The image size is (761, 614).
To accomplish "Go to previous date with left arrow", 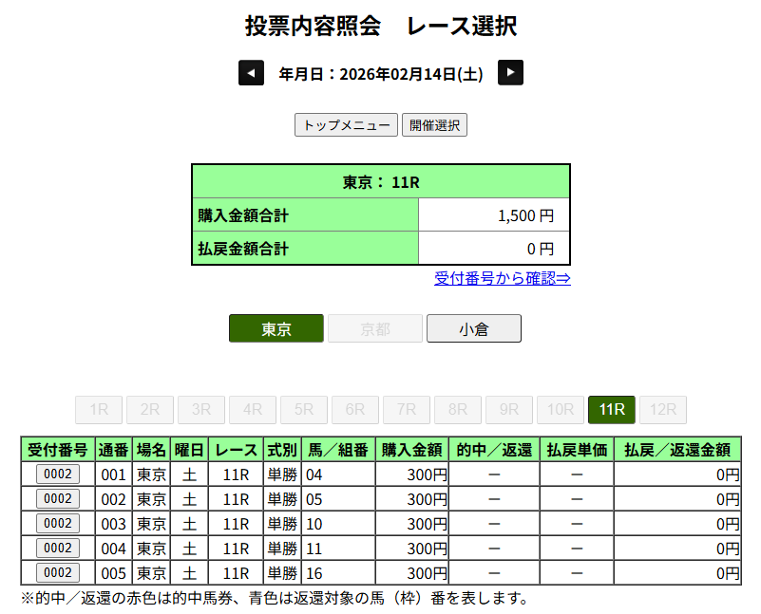I will pos(251,73).
